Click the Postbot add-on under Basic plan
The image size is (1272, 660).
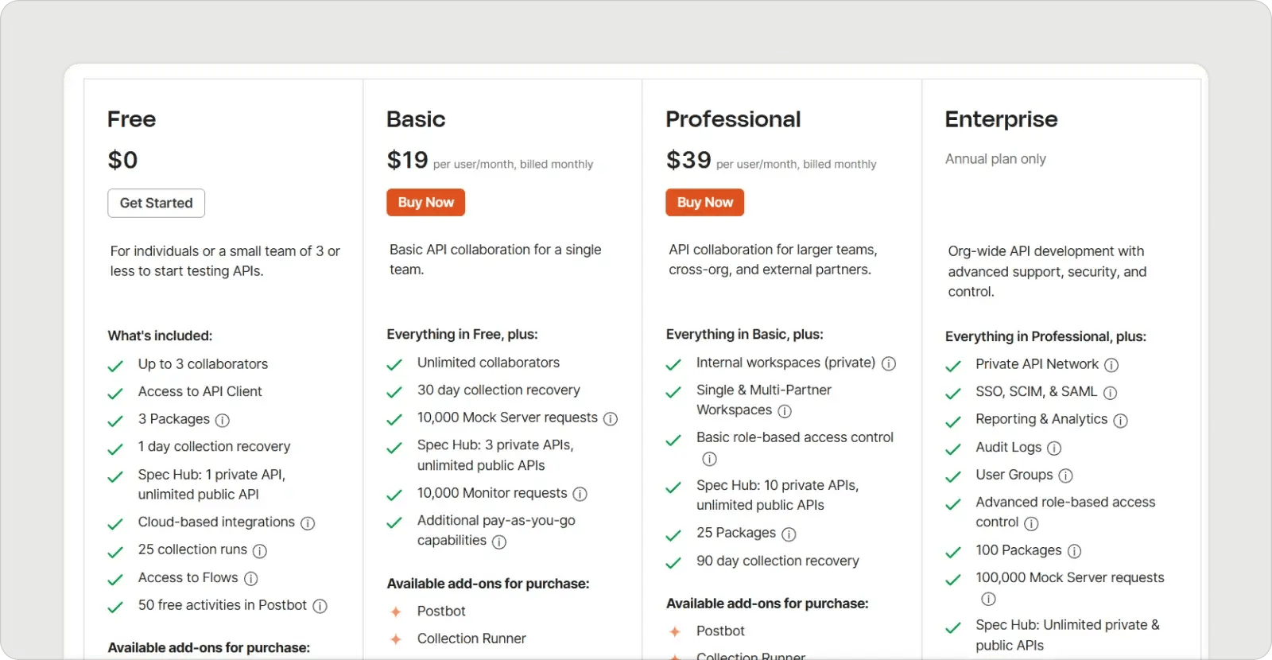[x=441, y=611]
